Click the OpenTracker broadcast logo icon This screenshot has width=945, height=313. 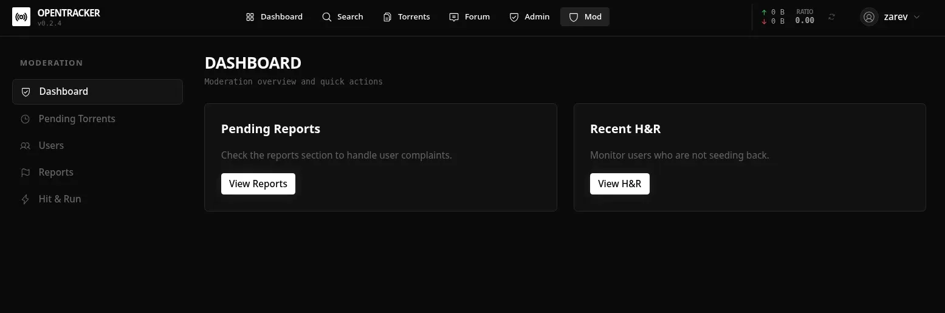pos(21,17)
